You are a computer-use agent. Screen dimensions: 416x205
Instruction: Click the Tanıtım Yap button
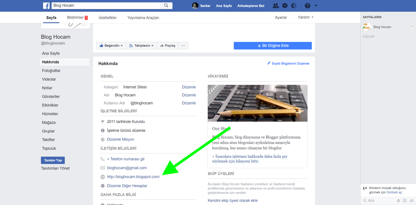(x=53, y=160)
